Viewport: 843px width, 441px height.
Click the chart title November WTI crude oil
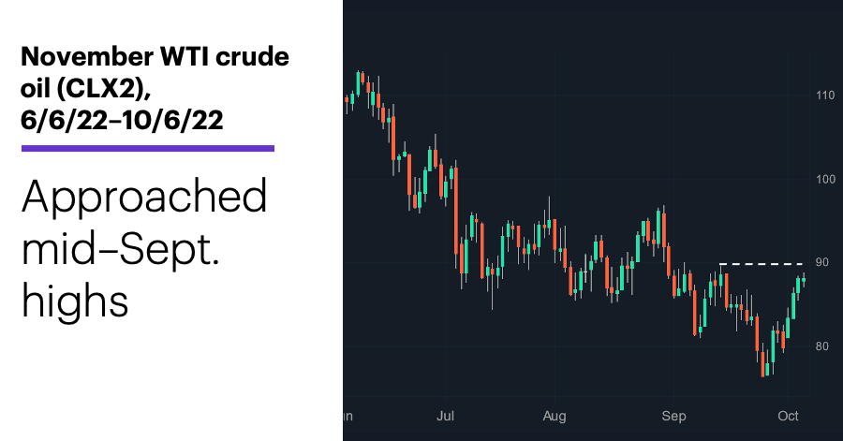tap(155, 72)
